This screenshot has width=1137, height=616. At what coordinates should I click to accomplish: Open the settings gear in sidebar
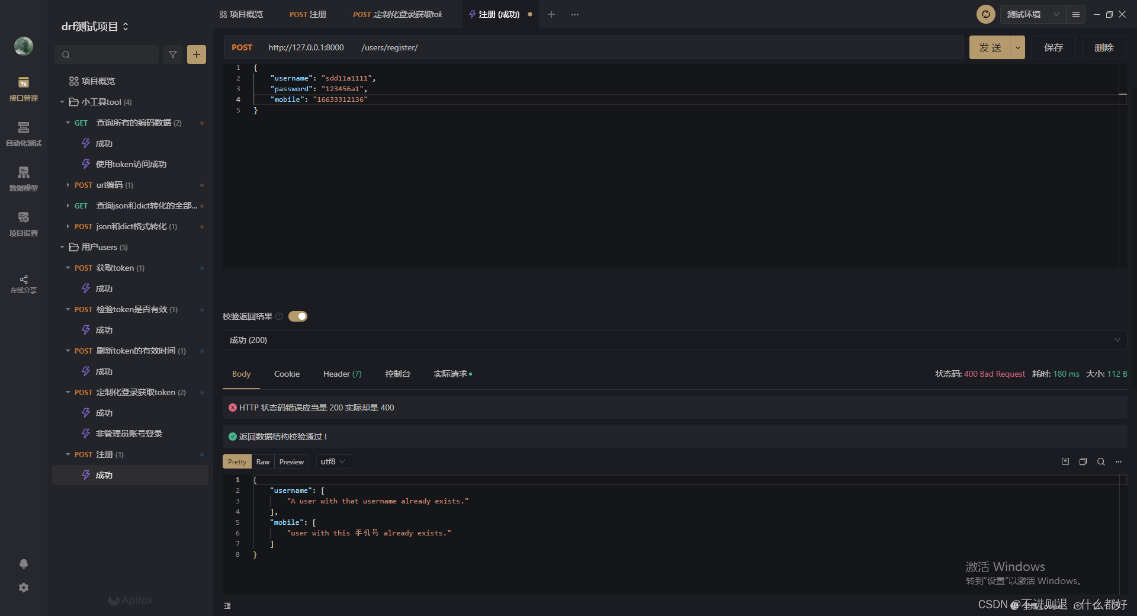coord(24,588)
